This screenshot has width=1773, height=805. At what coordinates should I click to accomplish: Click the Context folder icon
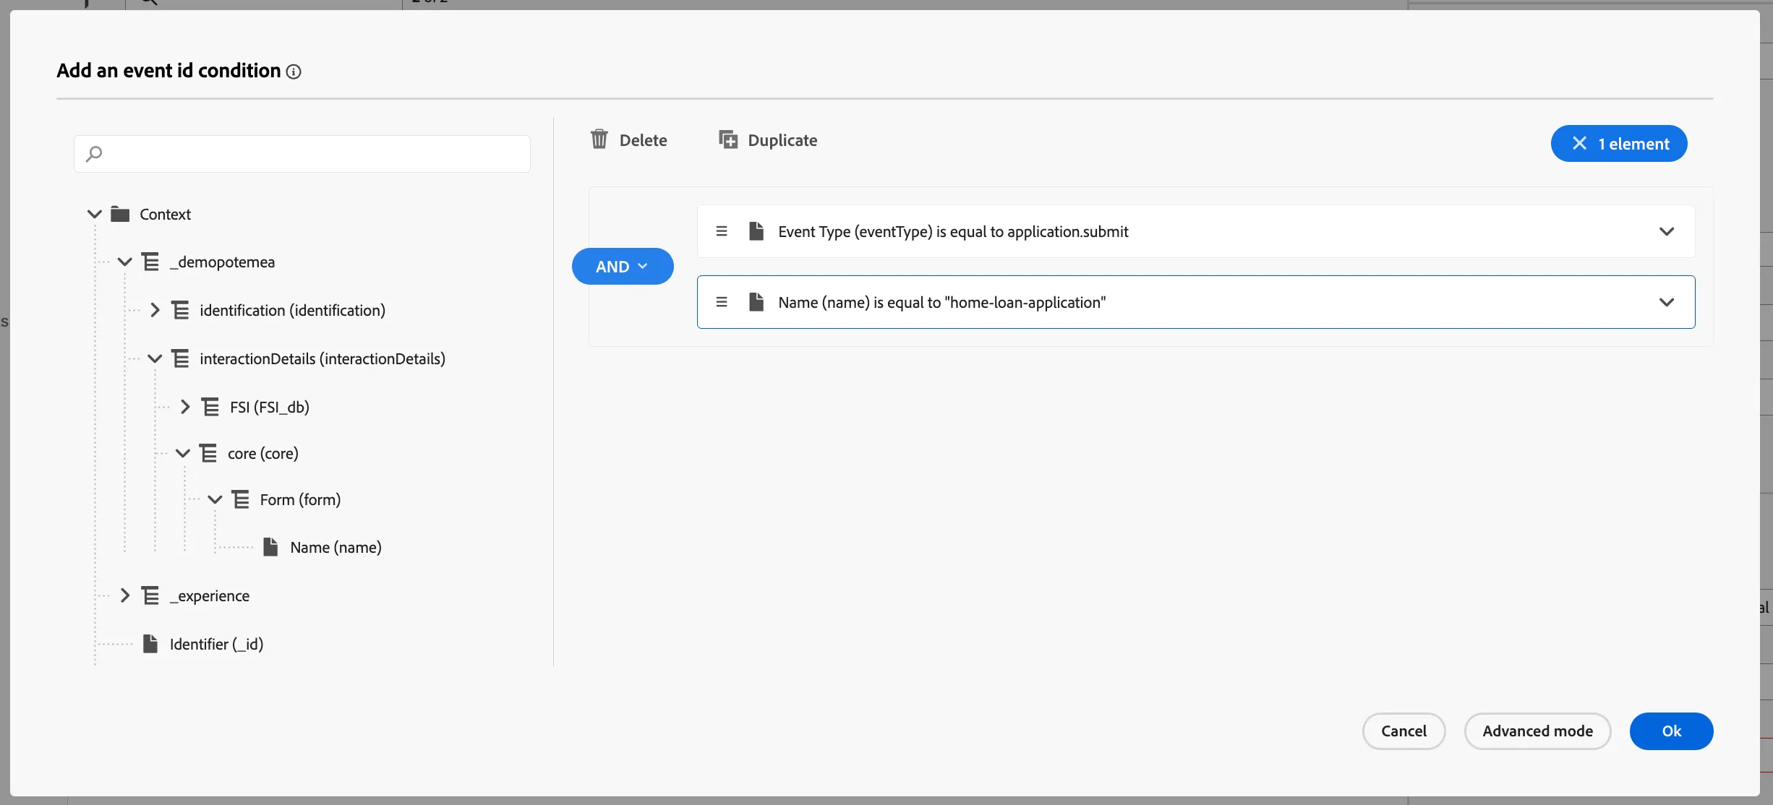[x=120, y=214]
